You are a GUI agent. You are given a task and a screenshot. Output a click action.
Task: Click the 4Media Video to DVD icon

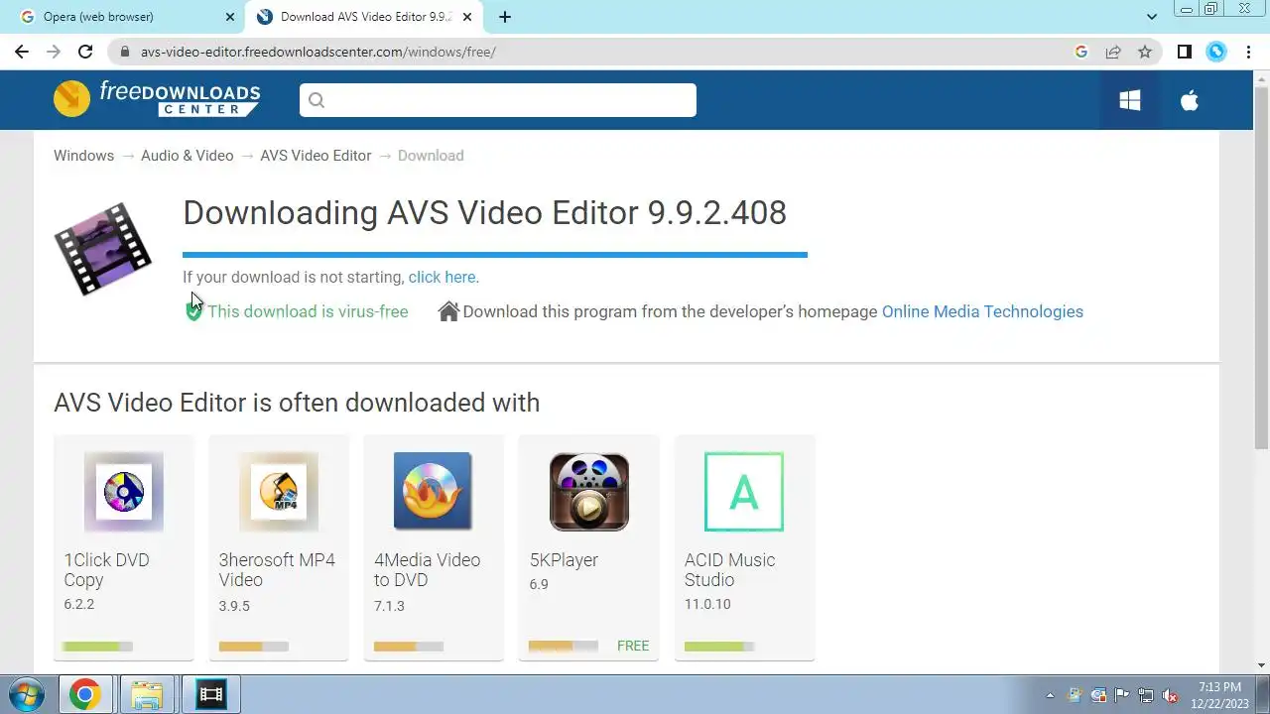tap(433, 492)
